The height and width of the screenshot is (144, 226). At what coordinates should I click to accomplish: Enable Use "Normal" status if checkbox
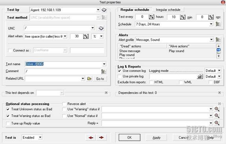point(64,116)
